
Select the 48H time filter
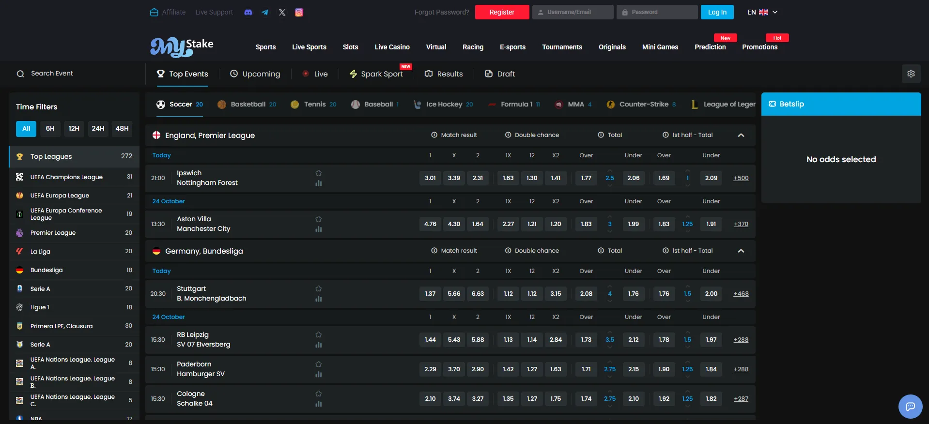[122, 128]
